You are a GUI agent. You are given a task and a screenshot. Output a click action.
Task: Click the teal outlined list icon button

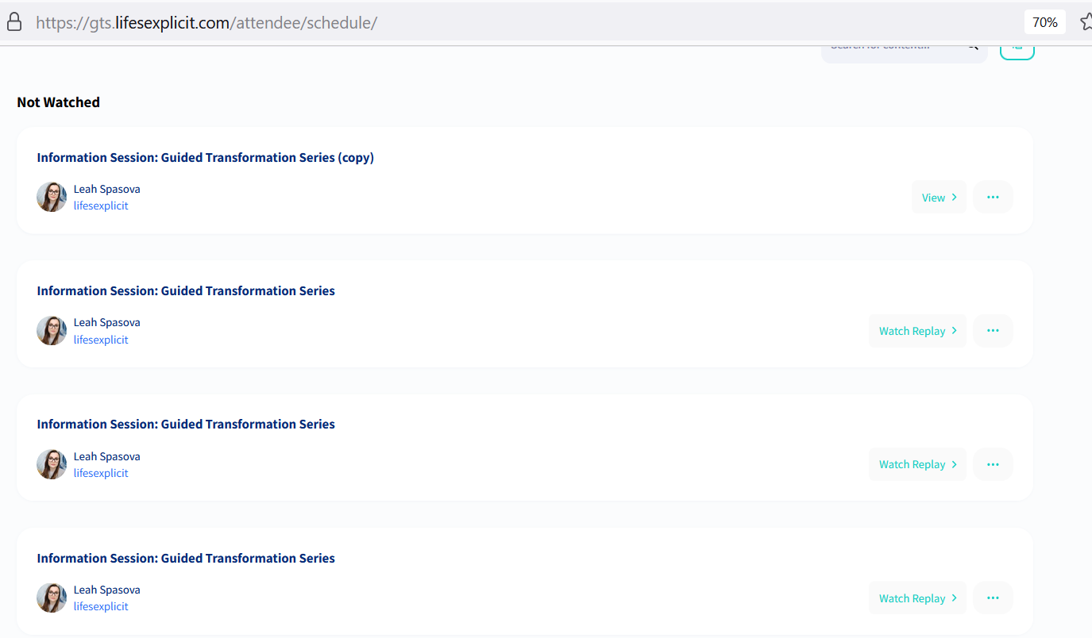coord(1017,51)
